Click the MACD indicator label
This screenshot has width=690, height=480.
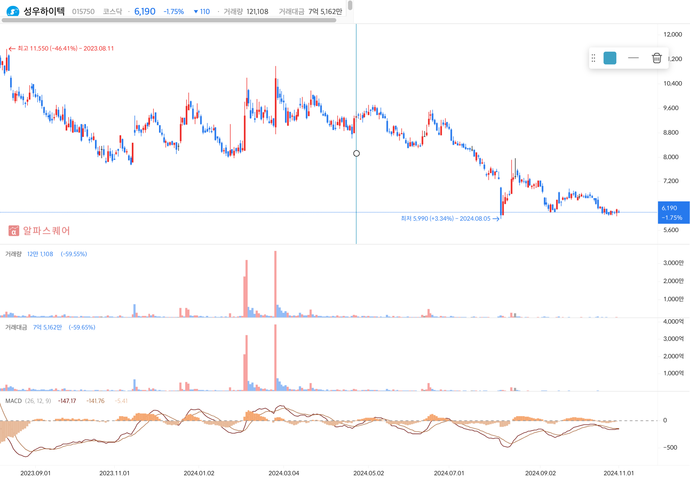pos(13,401)
